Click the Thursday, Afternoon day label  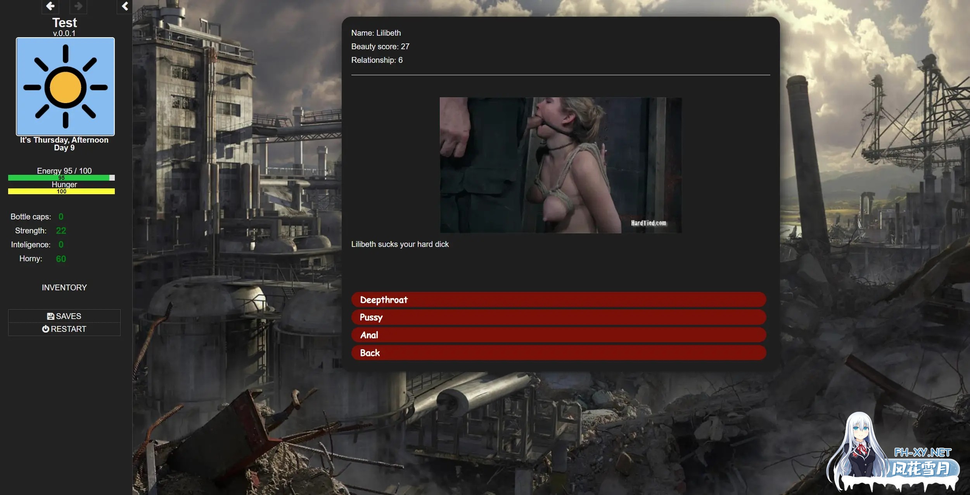(x=64, y=140)
